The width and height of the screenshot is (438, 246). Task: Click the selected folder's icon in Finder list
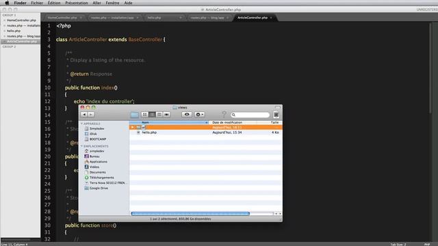tap(138, 127)
